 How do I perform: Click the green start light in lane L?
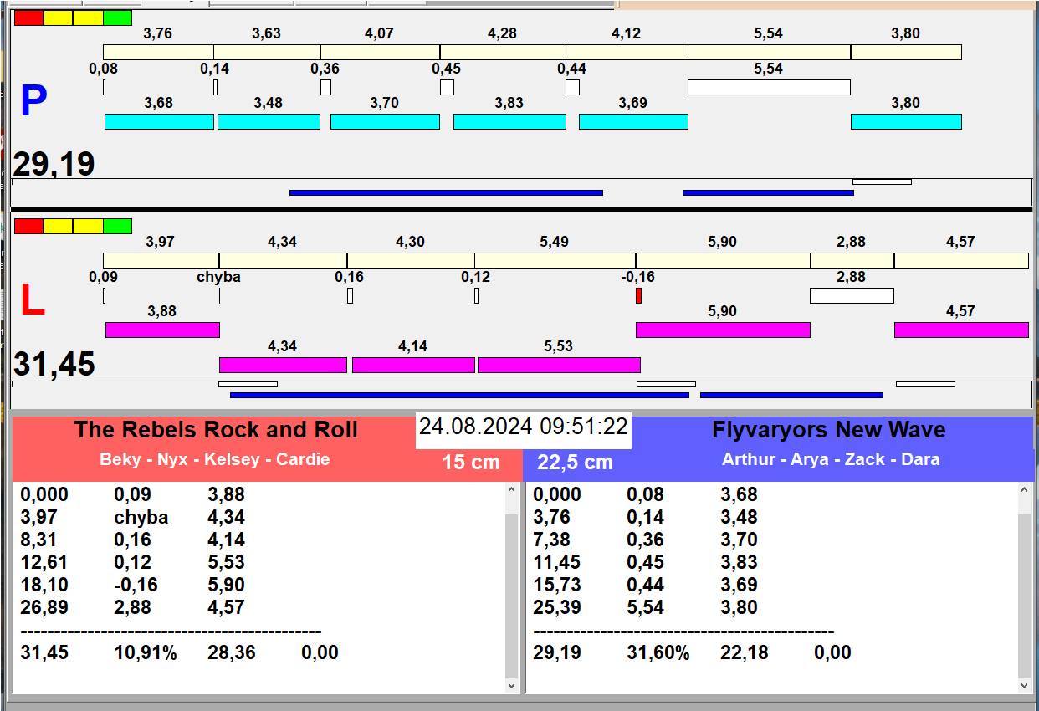click(117, 226)
